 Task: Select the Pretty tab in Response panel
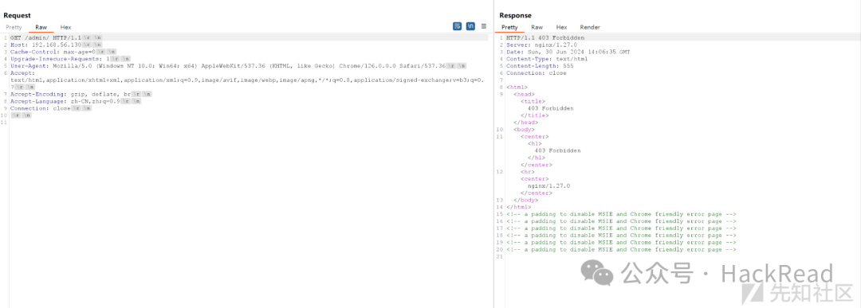click(509, 27)
